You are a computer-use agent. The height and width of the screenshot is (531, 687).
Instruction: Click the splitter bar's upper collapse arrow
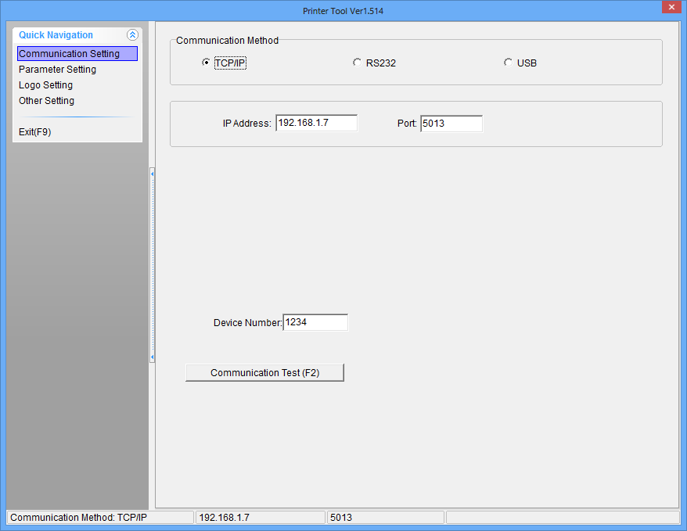point(152,172)
